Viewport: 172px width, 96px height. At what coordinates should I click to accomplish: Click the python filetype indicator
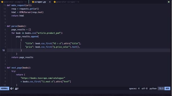point(153,89)
